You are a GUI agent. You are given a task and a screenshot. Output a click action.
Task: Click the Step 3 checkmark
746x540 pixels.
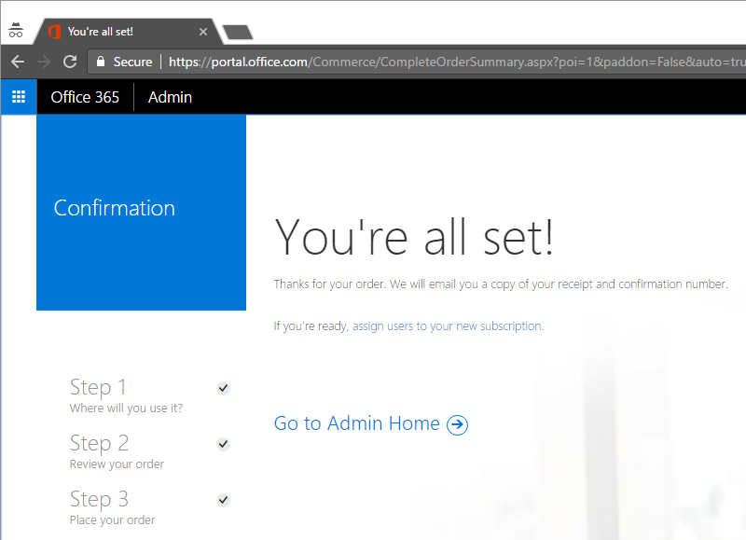click(223, 500)
